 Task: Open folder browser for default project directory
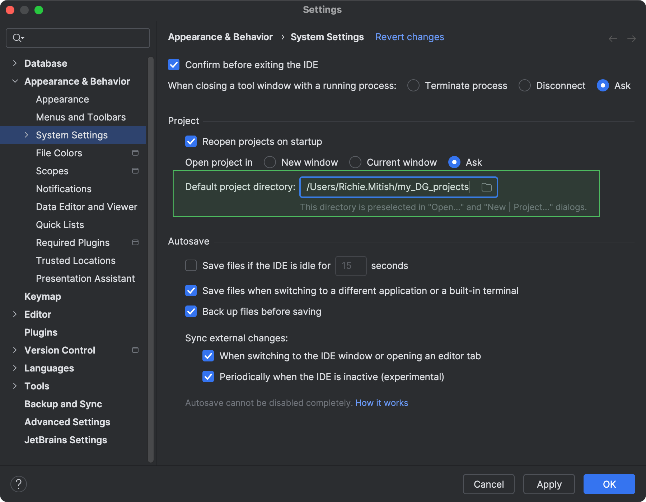tap(487, 187)
